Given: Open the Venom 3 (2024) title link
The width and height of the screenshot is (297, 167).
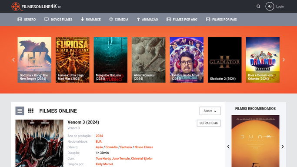Looking at the screenshot, I should [x=83, y=122].
